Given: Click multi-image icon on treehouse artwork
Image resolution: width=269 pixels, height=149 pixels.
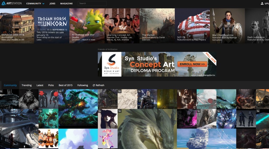Looking at the screenshot, I should [60, 91].
